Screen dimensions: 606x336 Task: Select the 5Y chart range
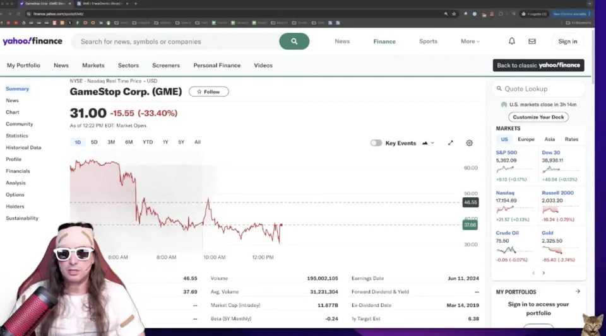pos(181,142)
